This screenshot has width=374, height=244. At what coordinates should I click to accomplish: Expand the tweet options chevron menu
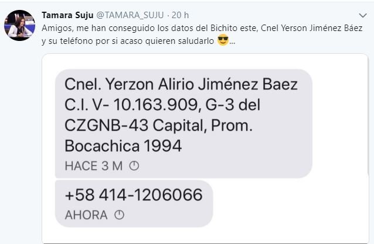pos(363,15)
